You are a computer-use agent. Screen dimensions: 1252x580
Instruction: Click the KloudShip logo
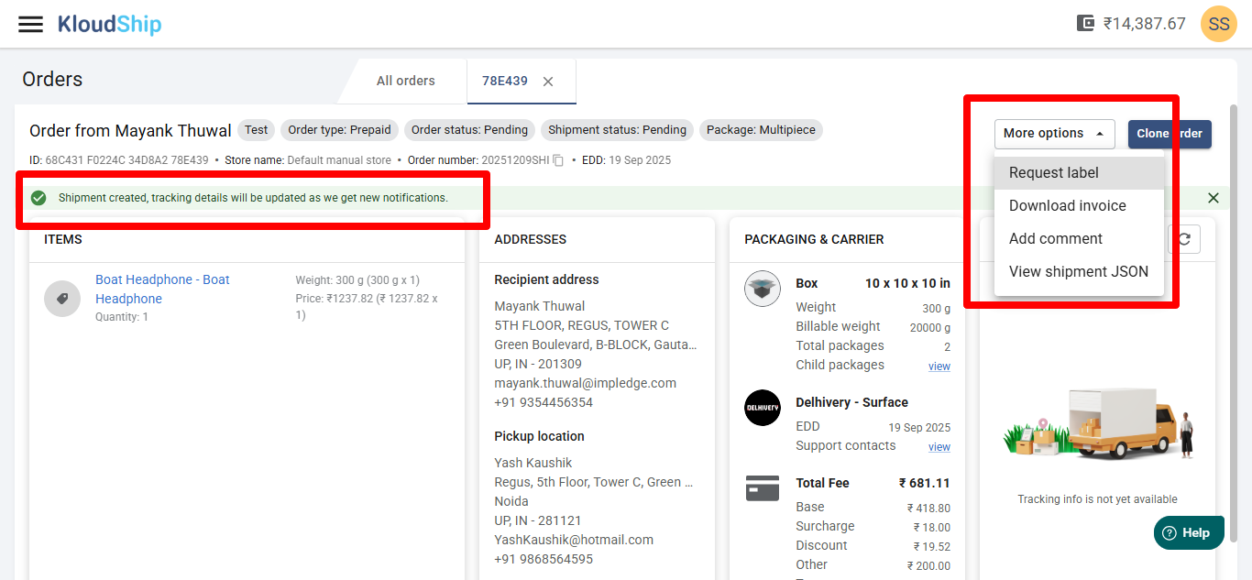tap(109, 24)
